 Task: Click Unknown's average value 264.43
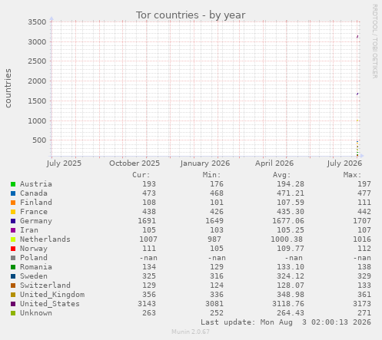pos(291,313)
